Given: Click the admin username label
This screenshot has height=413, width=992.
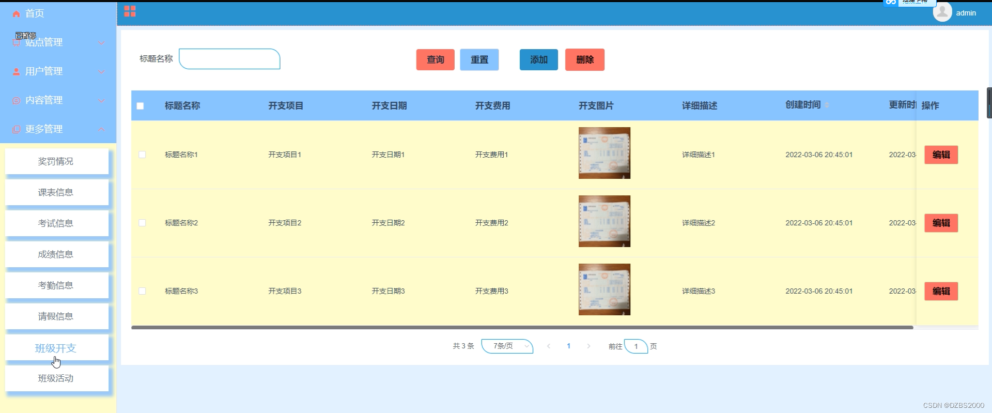Looking at the screenshot, I should [966, 13].
